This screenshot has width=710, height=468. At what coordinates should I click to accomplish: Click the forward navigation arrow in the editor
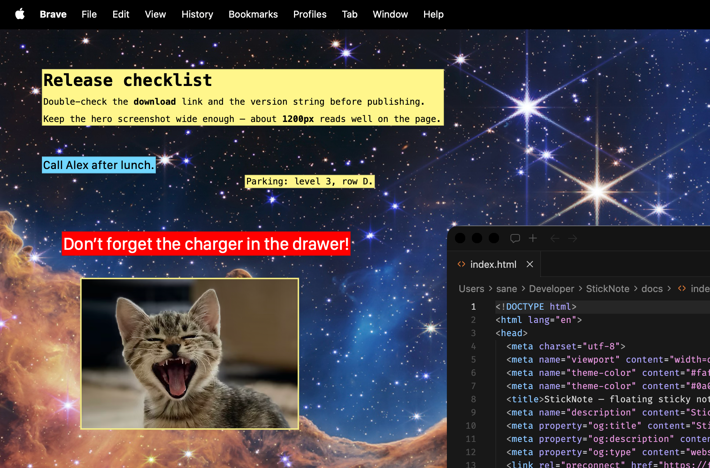[x=572, y=238]
